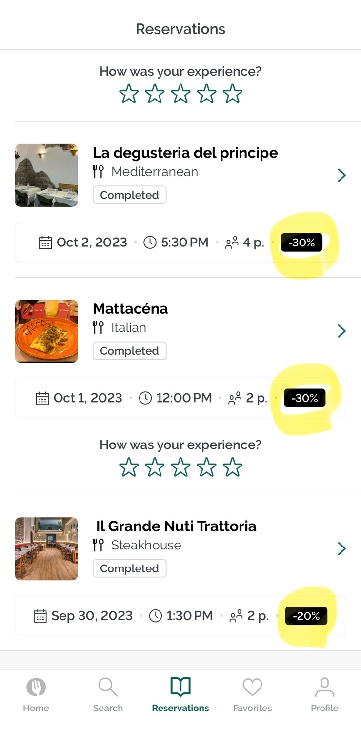This screenshot has height=729, width=361.
Task: Switch to the Favorites tab label
Action: coord(252,708)
